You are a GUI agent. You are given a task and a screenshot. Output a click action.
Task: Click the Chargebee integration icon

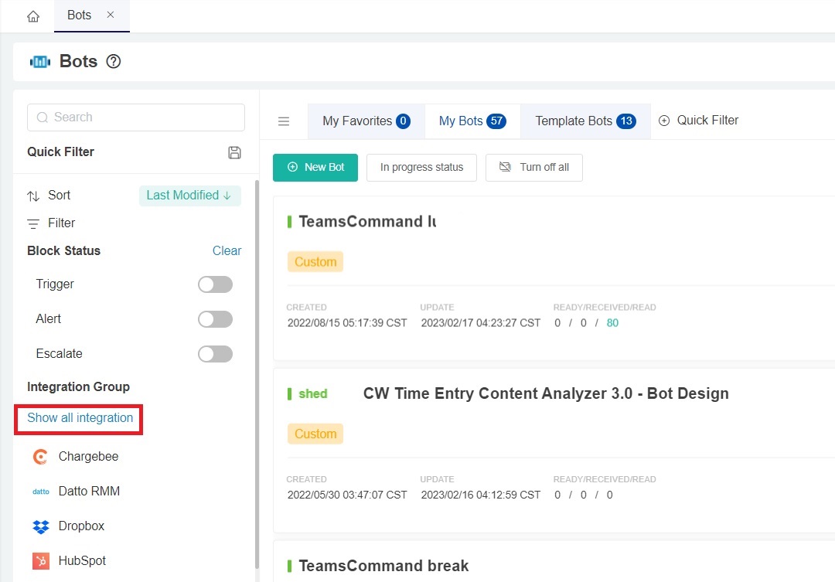tap(41, 457)
